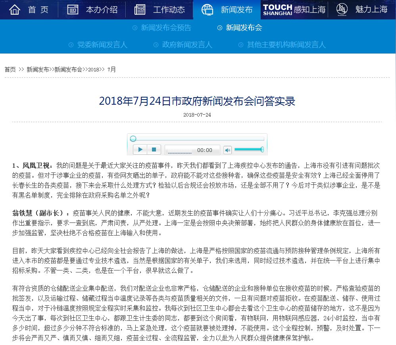Click the home house icon

click(15, 10)
